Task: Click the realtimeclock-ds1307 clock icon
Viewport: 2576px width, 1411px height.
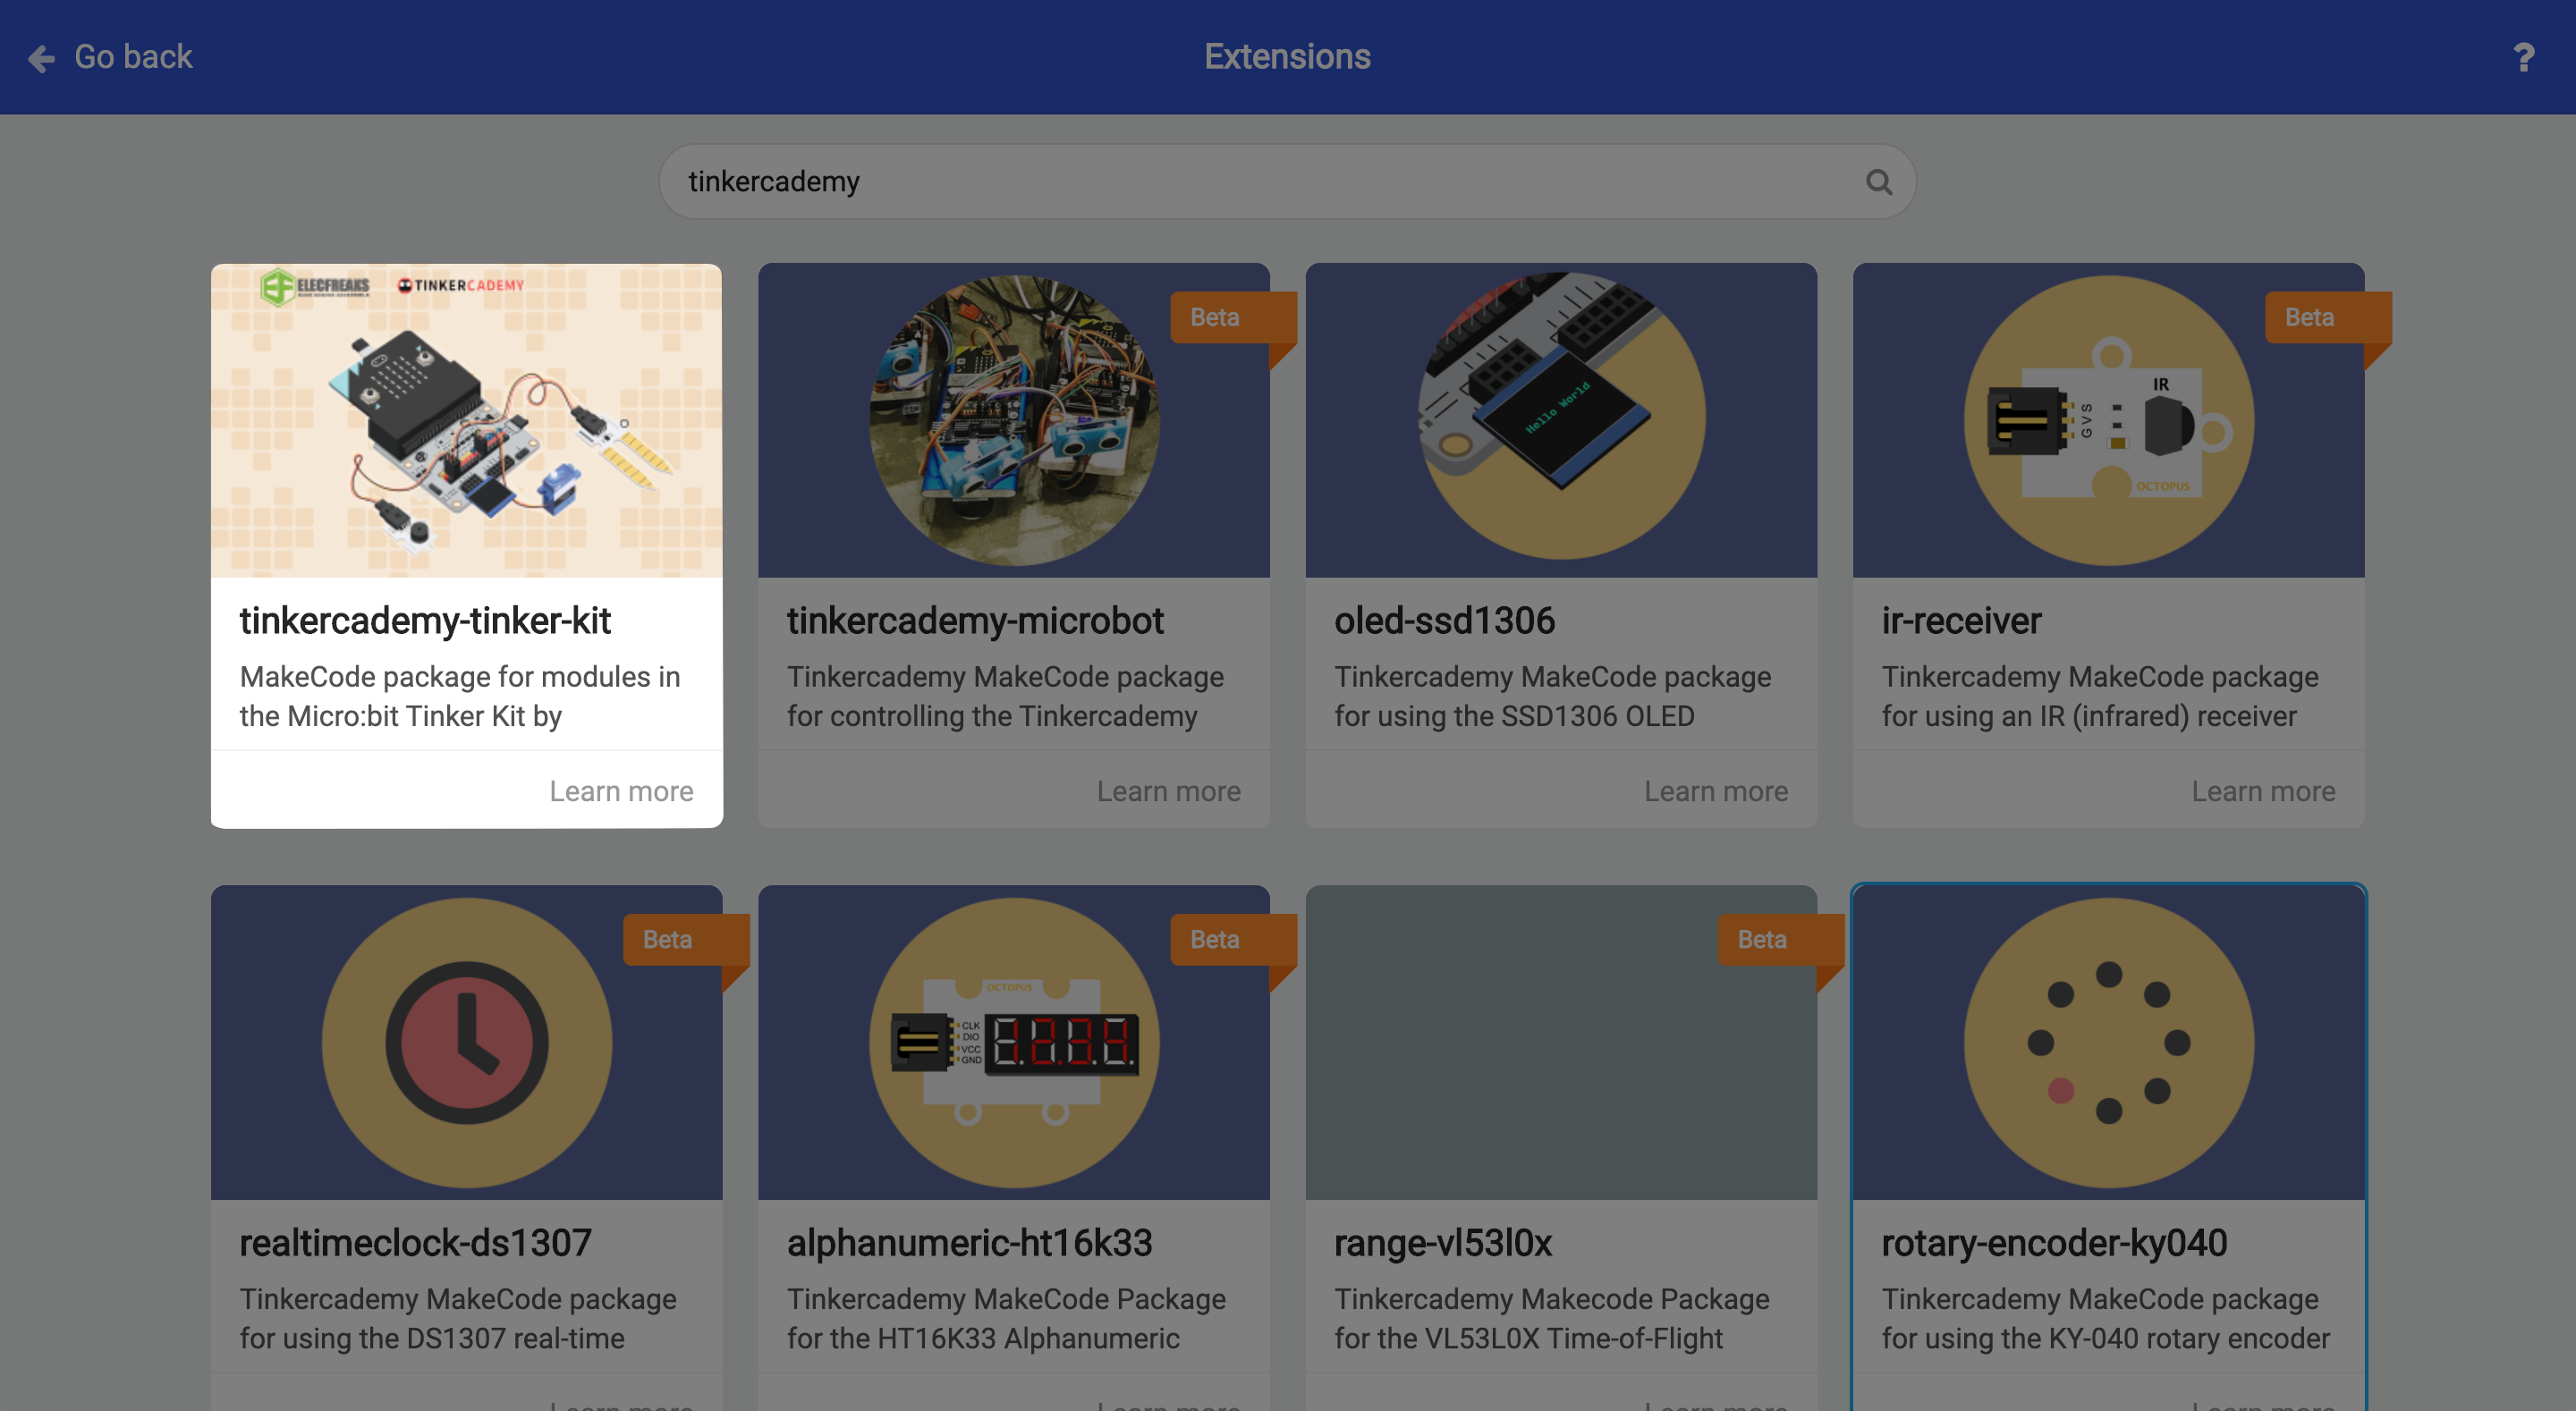Action: tap(466, 1042)
